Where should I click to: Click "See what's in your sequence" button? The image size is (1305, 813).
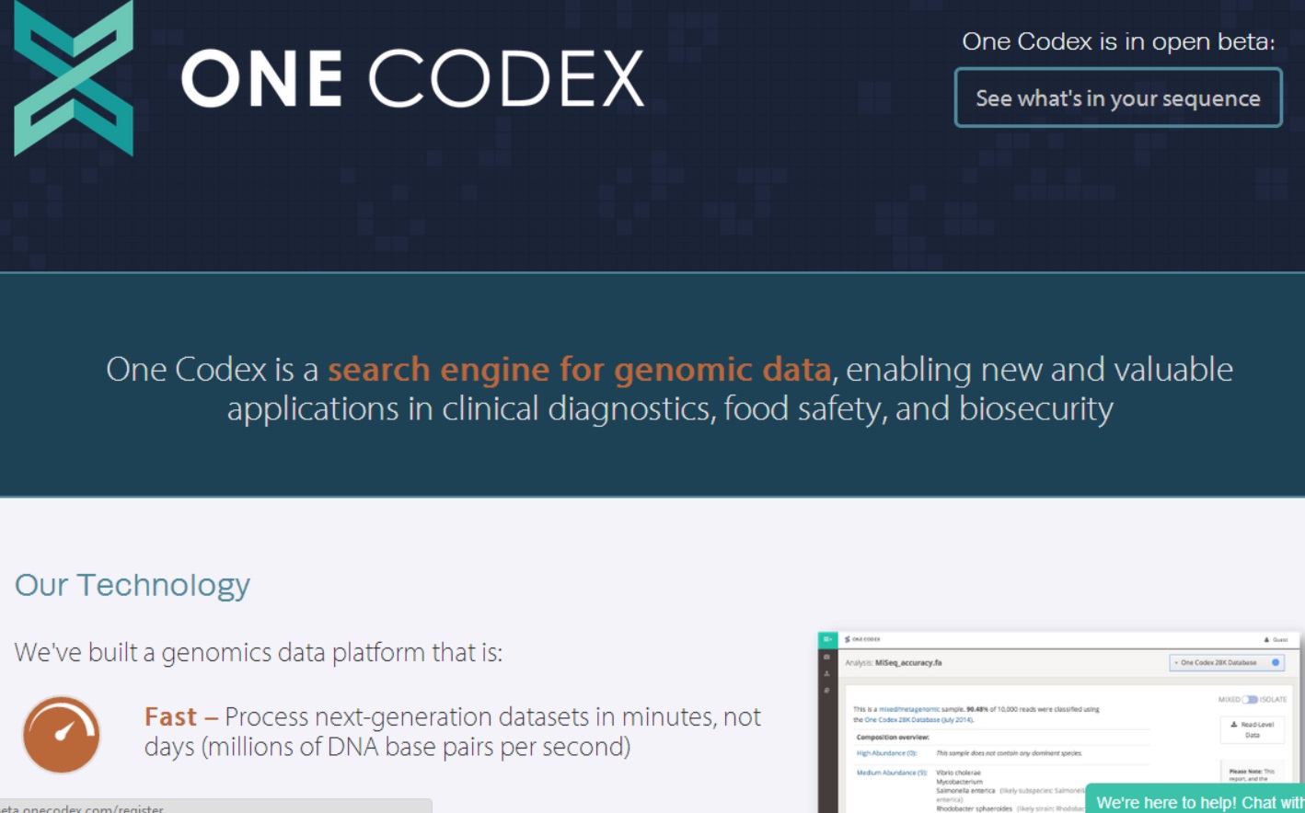pyautogui.click(x=1117, y=97)
